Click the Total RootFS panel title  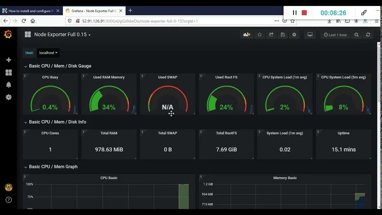pos(226,133)
